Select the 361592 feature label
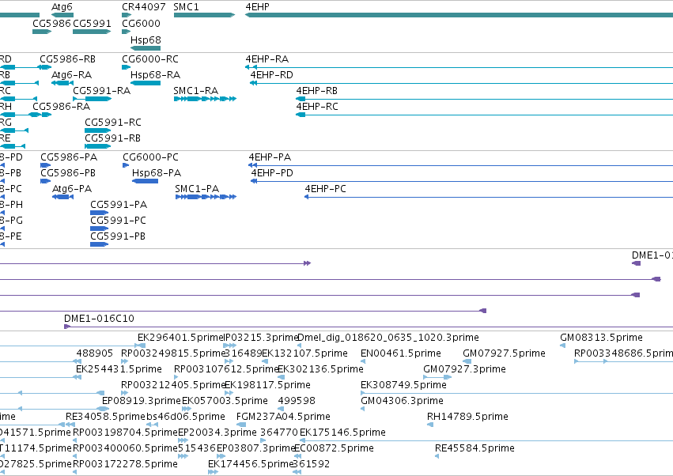This screenshot has width=673, height=476. coord(312,464)
